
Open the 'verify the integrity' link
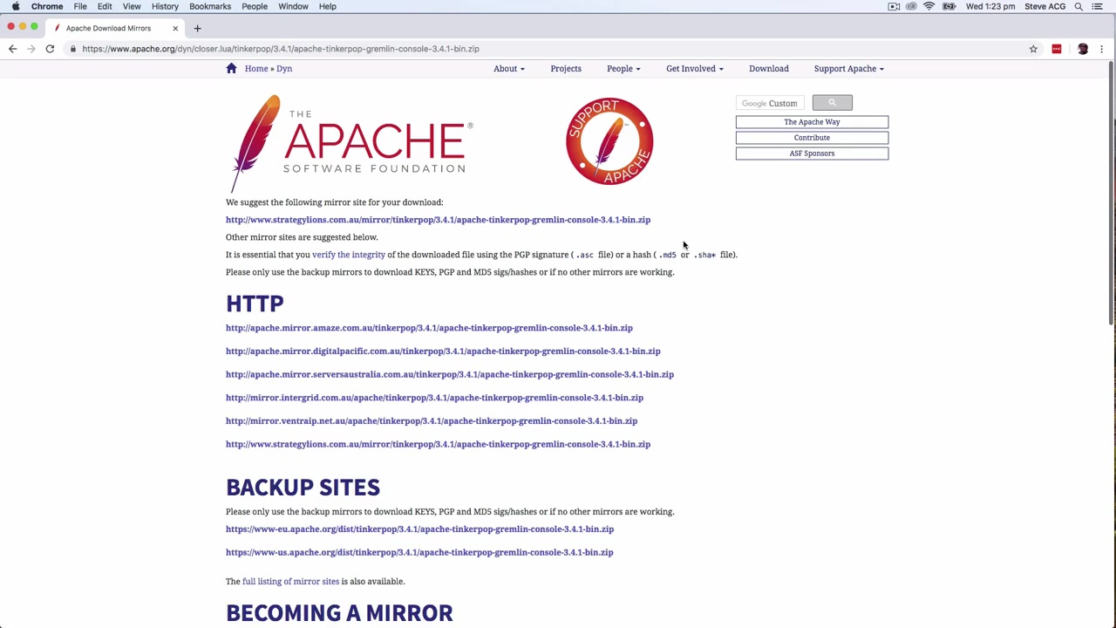tap(349, 255)
